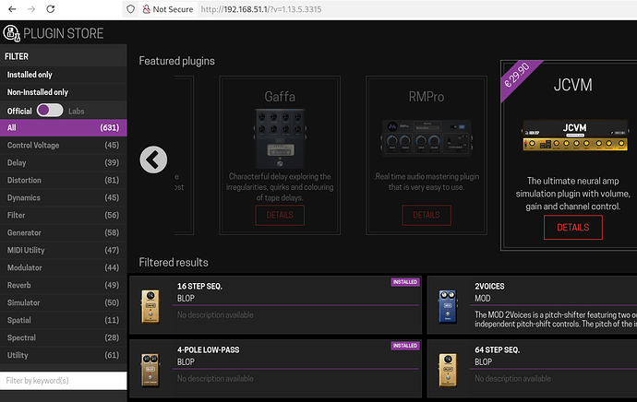The height and width of the screenshot is (402, 637).
Task: Open RMPro plugin Details
Action: 427,215
